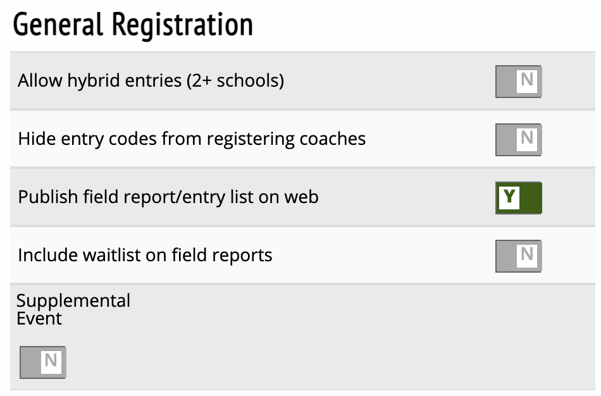
Task: Click the Hide entry codes label text
Action: pyautogui.click(x=192, y=139)
